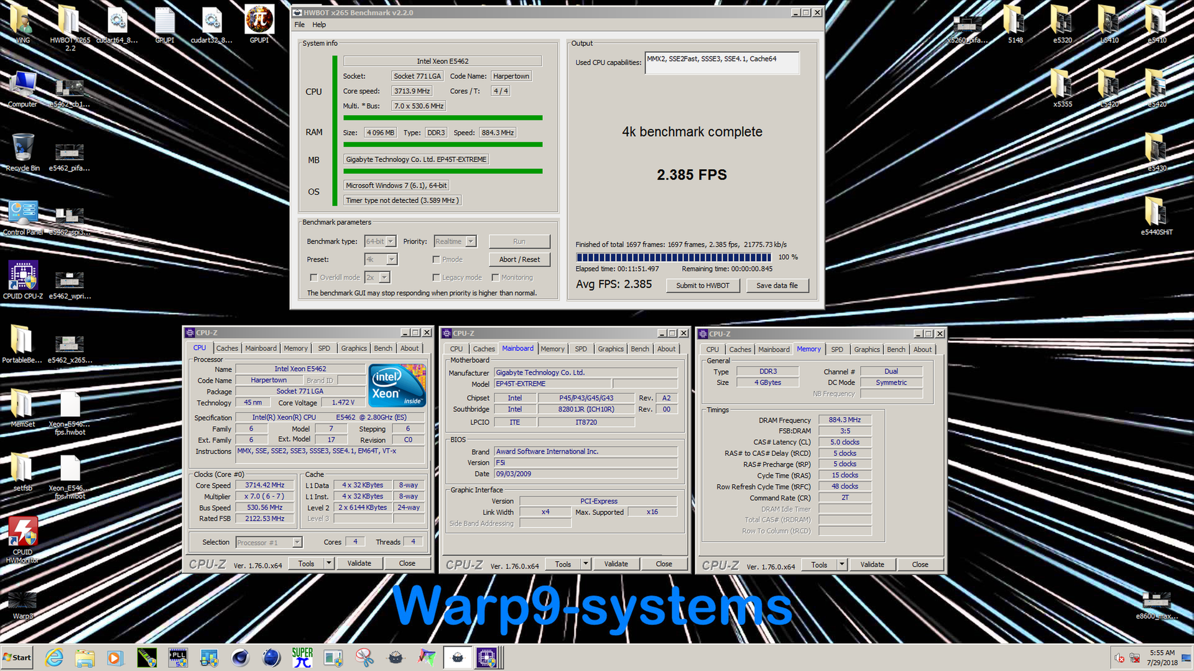Open Graphics tab in CPU-Z Memory window

click(x=867, y=350)
